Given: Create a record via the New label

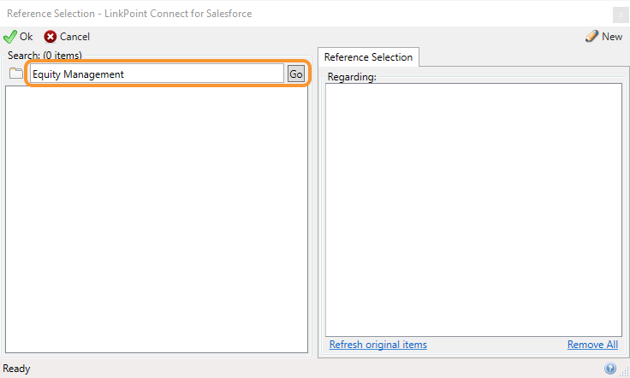Looking at the screenshot, I should pos(612,37).
